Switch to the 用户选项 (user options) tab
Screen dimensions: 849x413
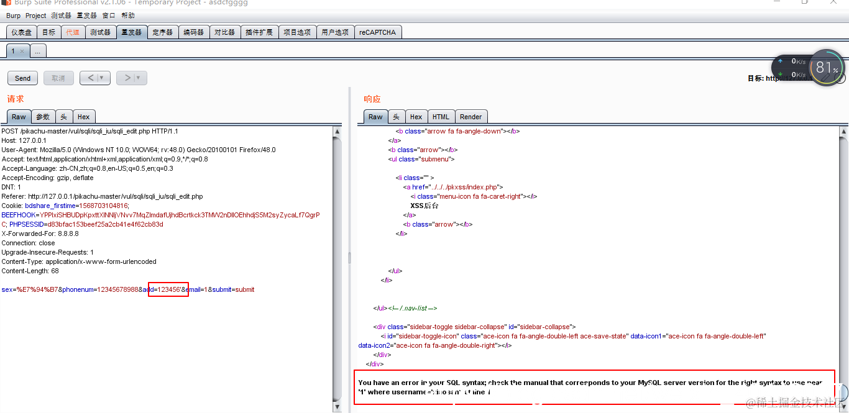click(x=335, y=32)
